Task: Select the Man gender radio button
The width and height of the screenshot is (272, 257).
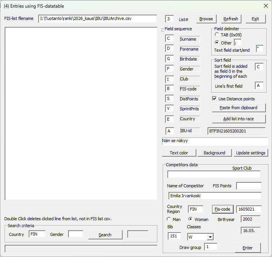Action: coord(169,219)
